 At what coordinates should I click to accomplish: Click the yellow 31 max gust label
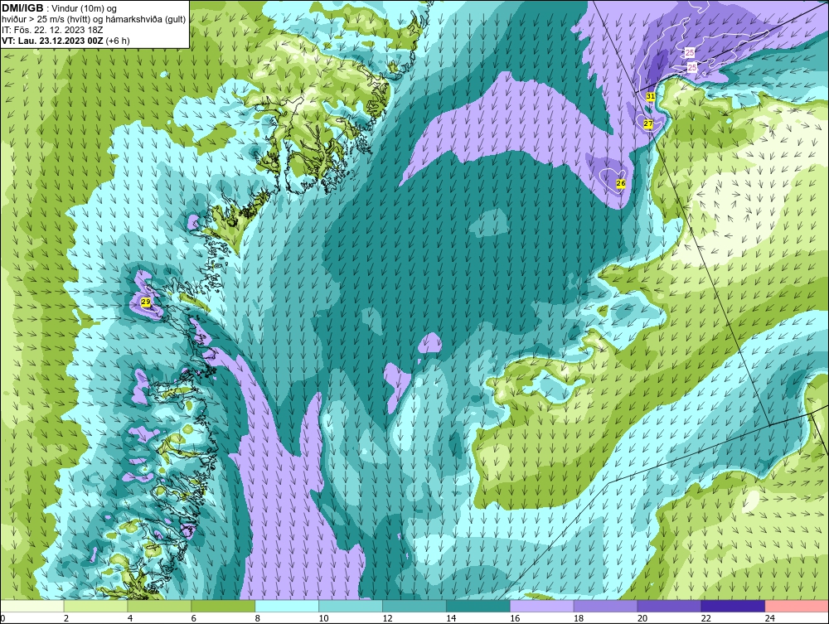click(651, 96)
